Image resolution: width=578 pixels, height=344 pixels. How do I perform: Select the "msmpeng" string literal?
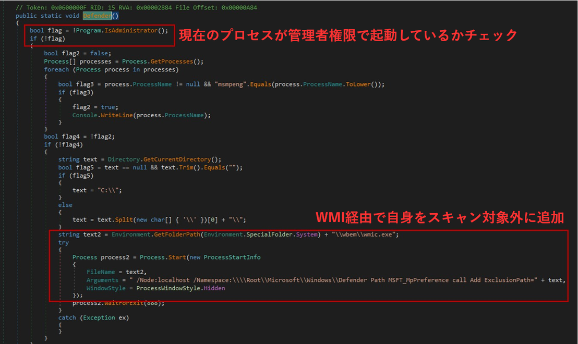(231, 84)
